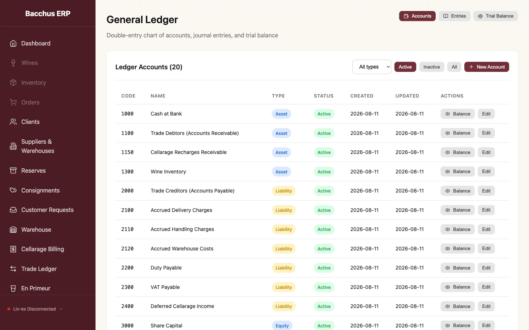Edit the Duty Payable account
Image resolution: width=529 pixels, height=330 pixels.
[x=486, y=268]
